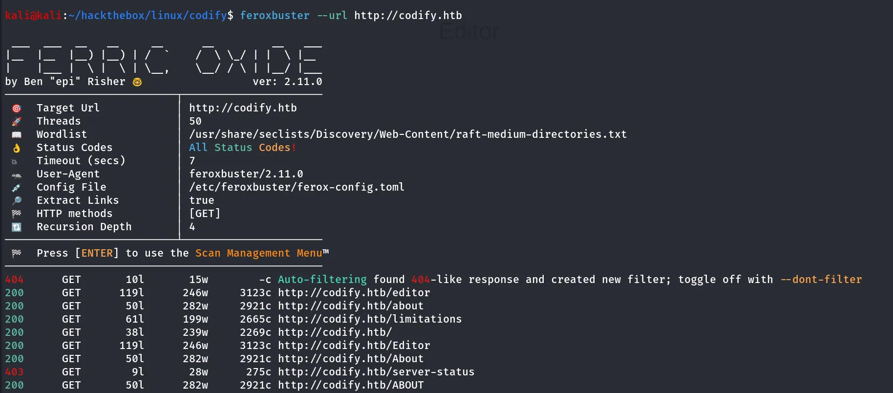The width and height of the screenshot is (893, 393).
Task: Open the http://codify.htb/about URL
Action: click(351, 306)
